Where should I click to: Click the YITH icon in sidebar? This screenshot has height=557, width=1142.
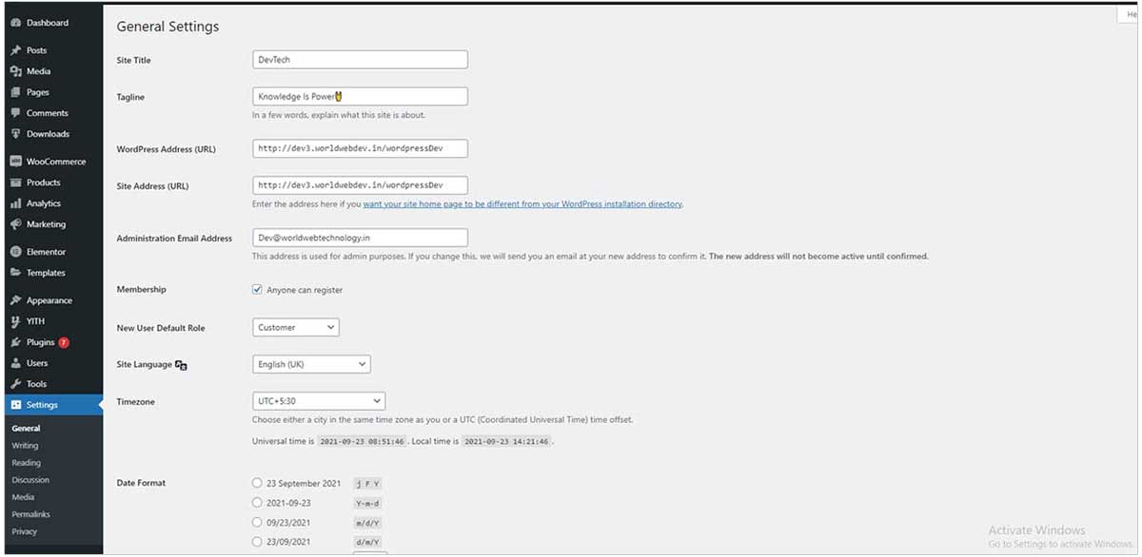(15, 321)
